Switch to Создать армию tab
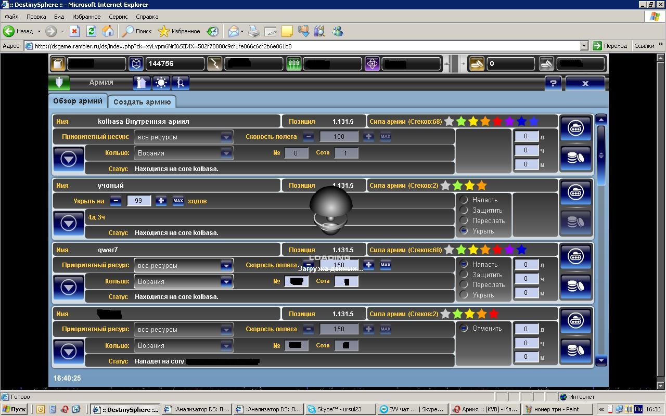666x416 pixels. [142, 102]
